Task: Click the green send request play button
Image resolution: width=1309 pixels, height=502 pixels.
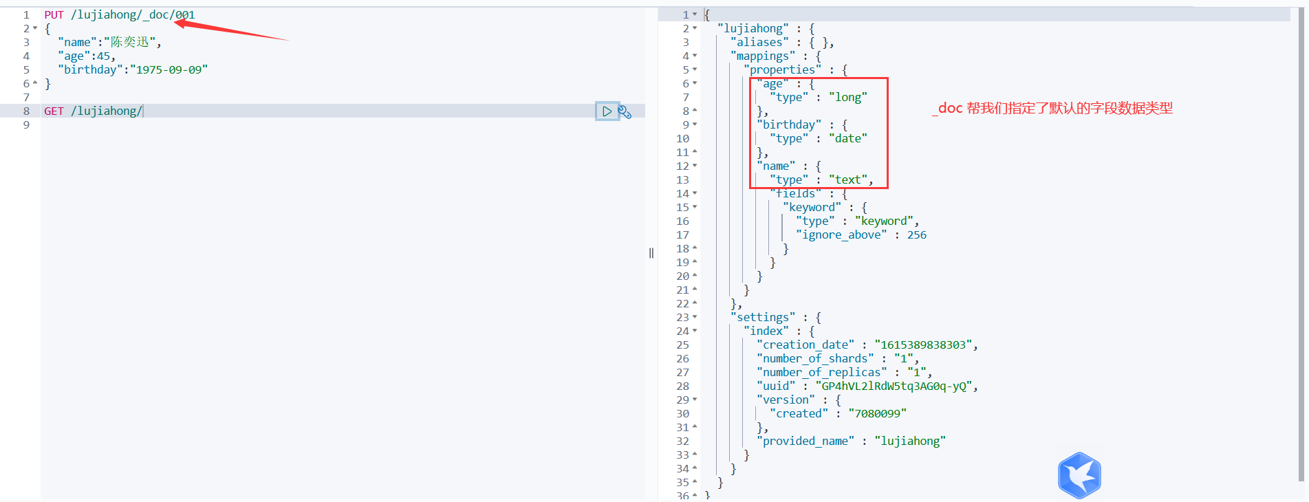Action: (607, 111)
